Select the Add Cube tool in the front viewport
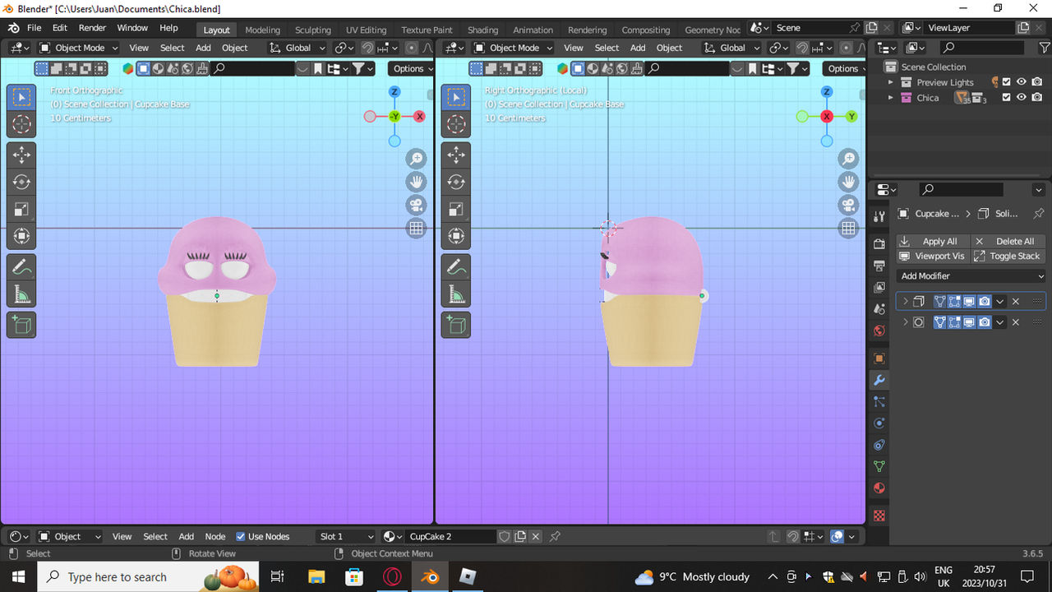This screenshot has height=592, width=1052. 21,325
